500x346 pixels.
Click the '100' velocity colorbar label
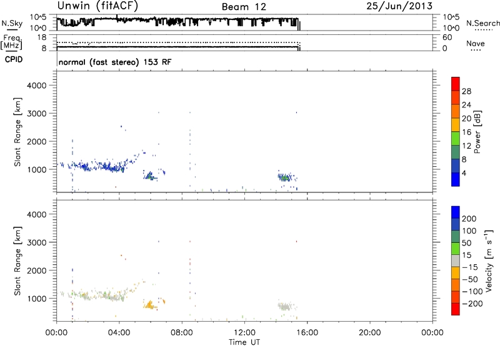click(469, 231)
